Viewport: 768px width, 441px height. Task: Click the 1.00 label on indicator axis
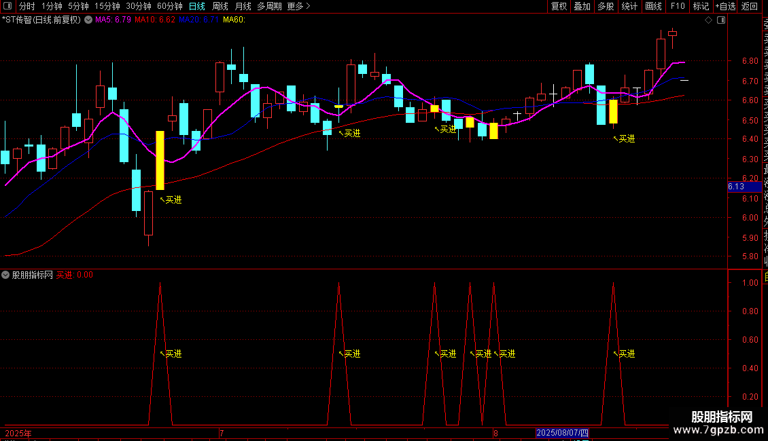click(x=750, y=283)
